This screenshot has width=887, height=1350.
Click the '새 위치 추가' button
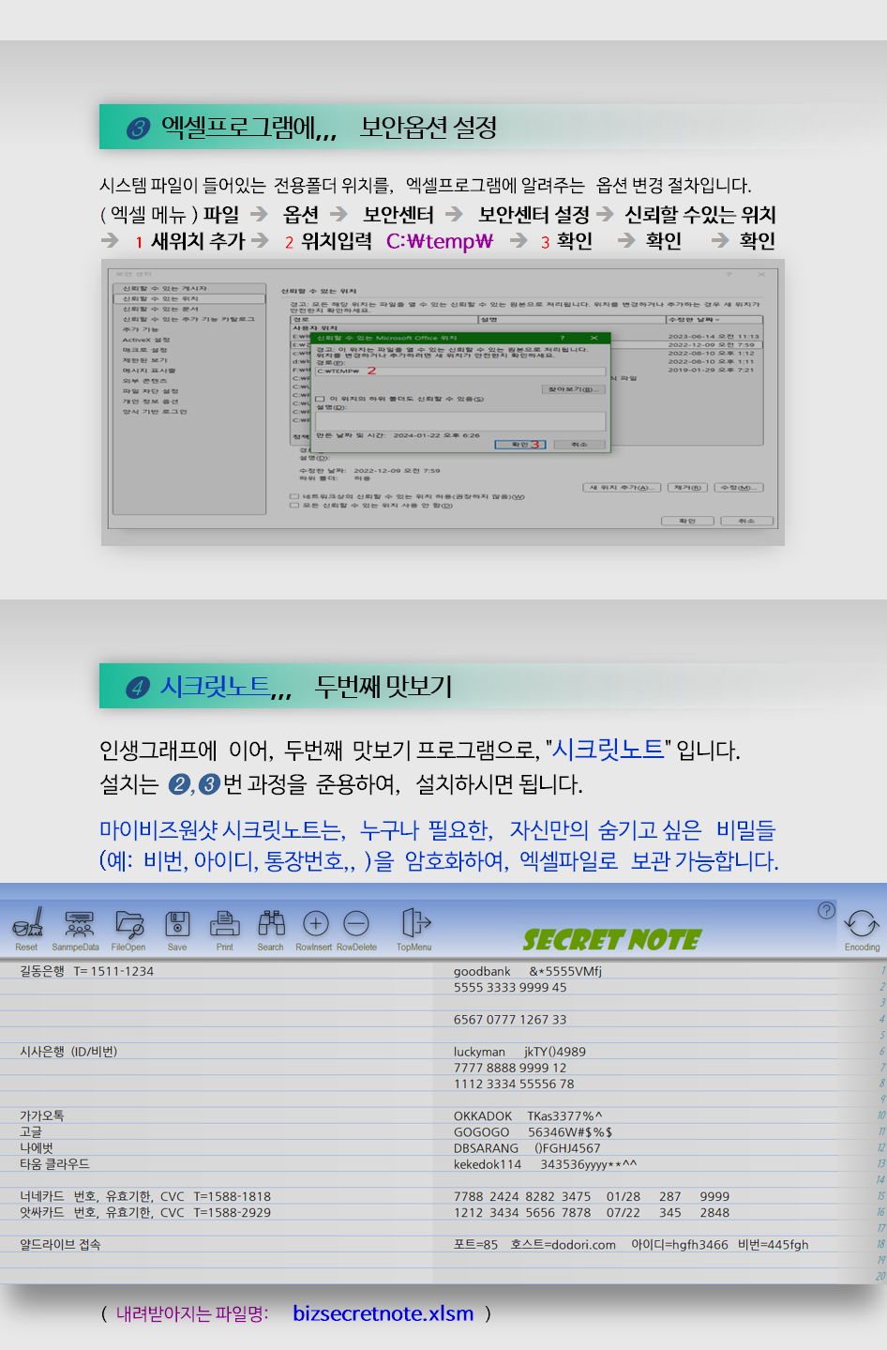coord(622,488)
